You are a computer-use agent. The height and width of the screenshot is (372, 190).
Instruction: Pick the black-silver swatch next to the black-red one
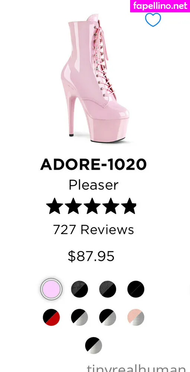click(80, 317)
